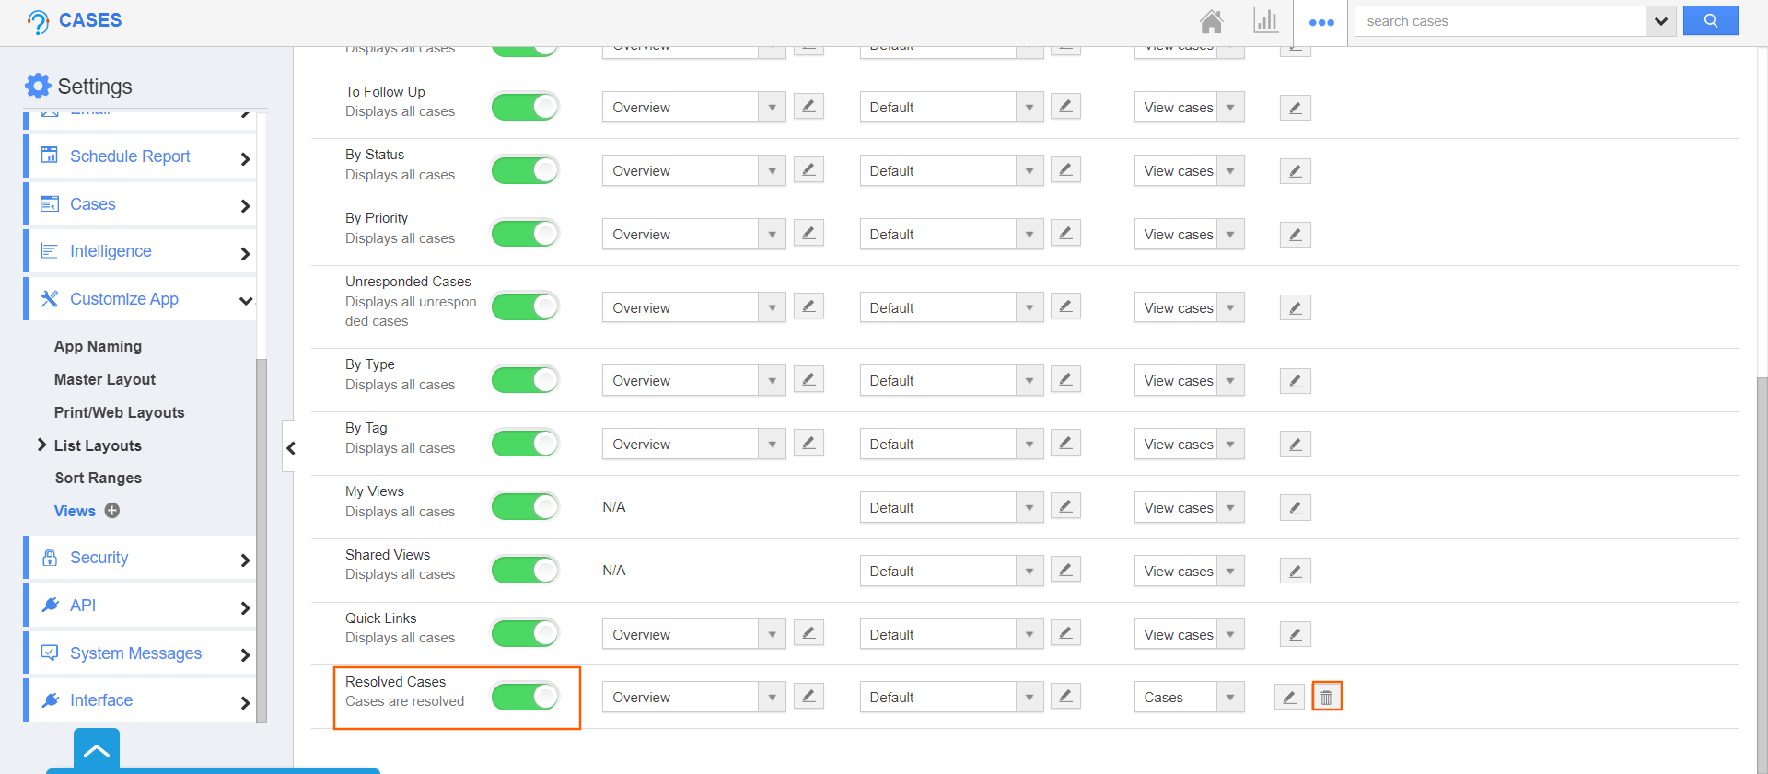Edit Default setting for By Status
The width and height of the screenshot is (1768, 774).
pos(1065,170)
